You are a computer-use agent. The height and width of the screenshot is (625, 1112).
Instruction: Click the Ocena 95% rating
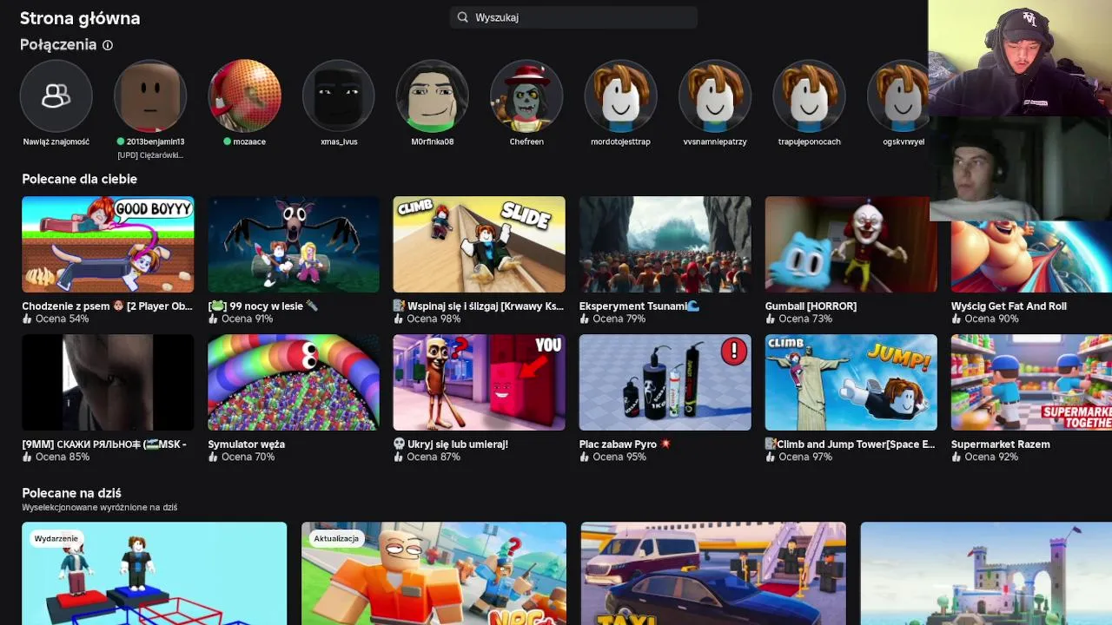613,457
